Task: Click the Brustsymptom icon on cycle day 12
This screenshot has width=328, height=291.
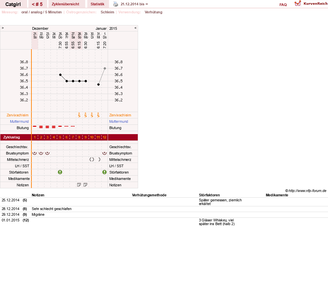Action: point(104,153)
